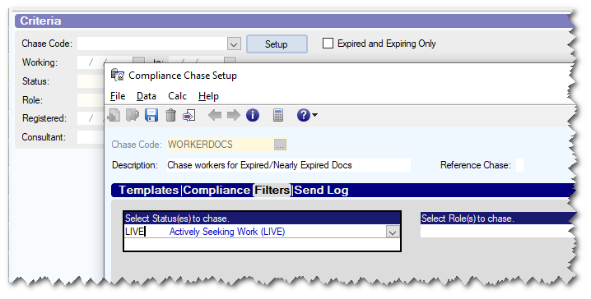Screen dimensions: 591x299
Task: Go to next record with right arrow
Action: click(233, 115)
